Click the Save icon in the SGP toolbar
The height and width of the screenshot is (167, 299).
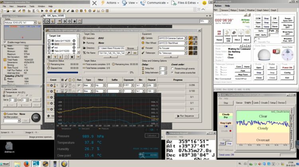tap(14, 11)
